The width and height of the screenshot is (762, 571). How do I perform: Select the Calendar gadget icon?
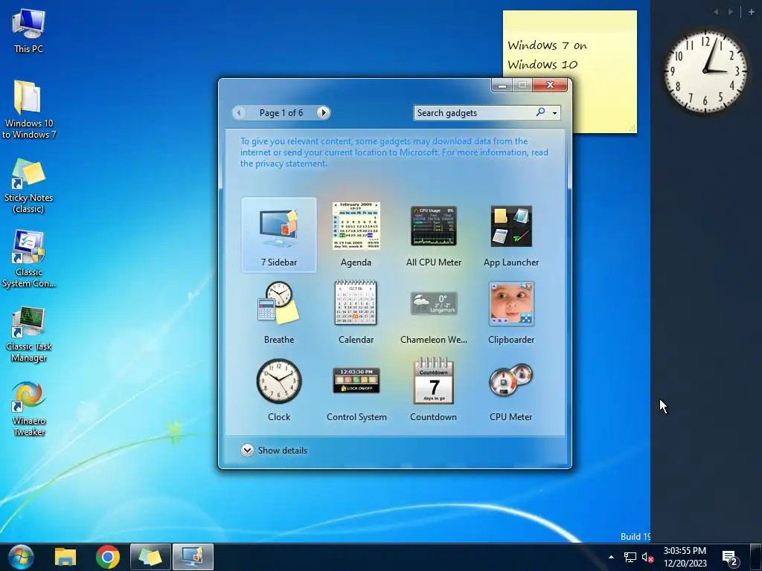point(356,303)
